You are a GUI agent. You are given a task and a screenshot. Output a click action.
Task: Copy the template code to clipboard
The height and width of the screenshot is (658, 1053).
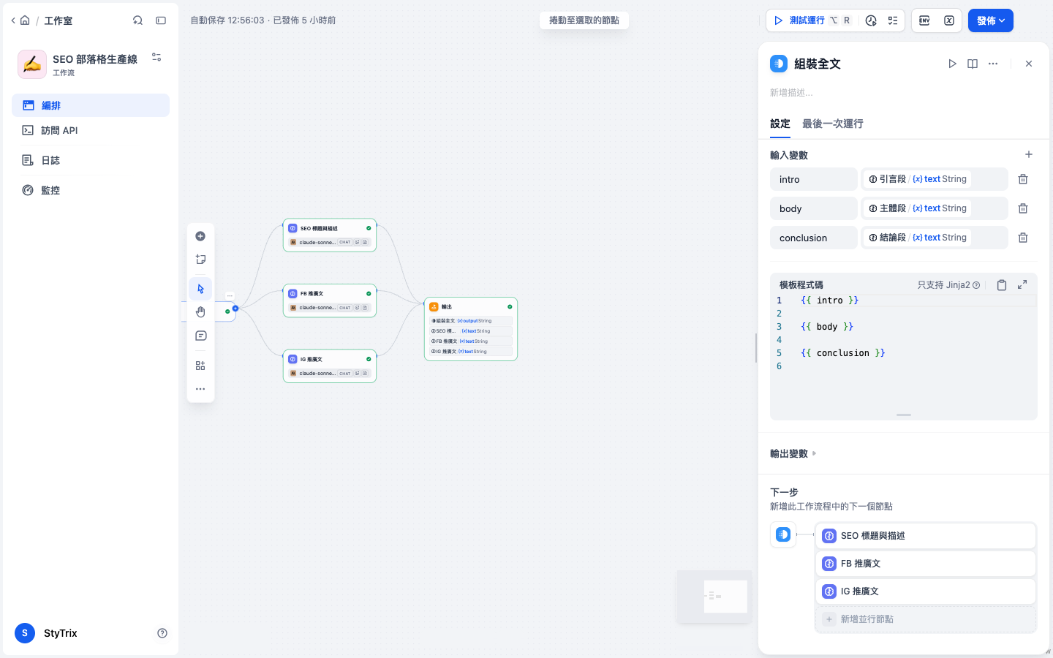[x=1002, y=285]
